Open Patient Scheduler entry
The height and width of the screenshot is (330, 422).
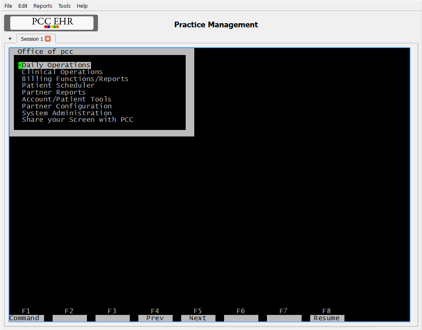(x=58, y=86)
